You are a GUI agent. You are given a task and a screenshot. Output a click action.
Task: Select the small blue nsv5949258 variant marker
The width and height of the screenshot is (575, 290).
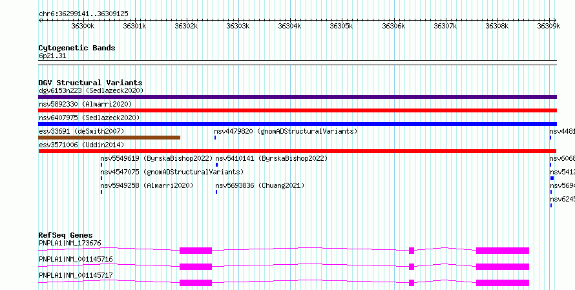pyautogui.click(x=101, y=192)
